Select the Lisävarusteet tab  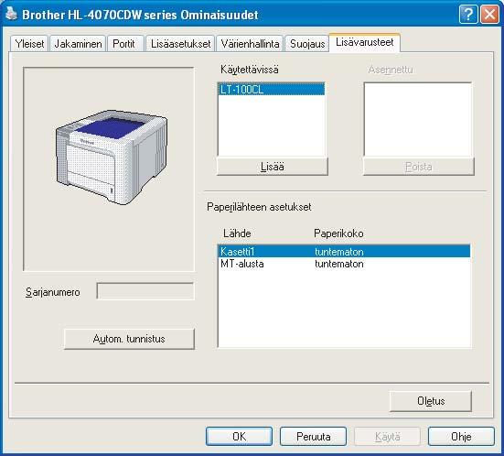(364, 42)
